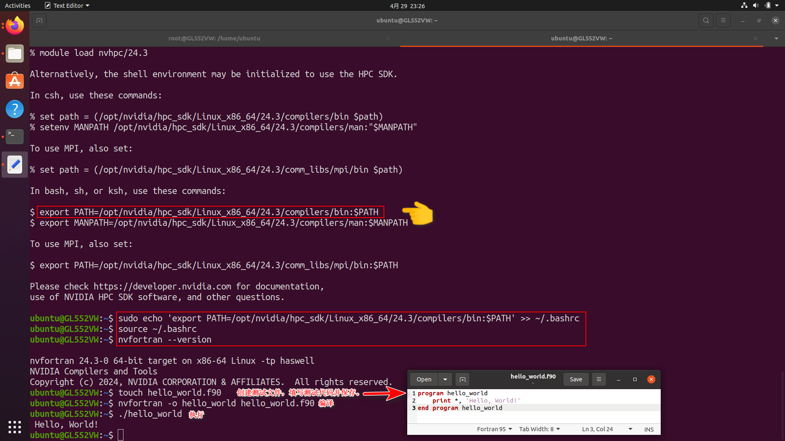785x441 pixels.
Task: Click the Open button in the text editor
Action: click(x=424, y=379)
